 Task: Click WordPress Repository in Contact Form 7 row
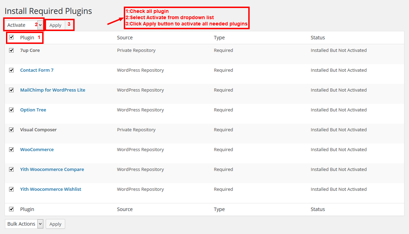point(140,70)
